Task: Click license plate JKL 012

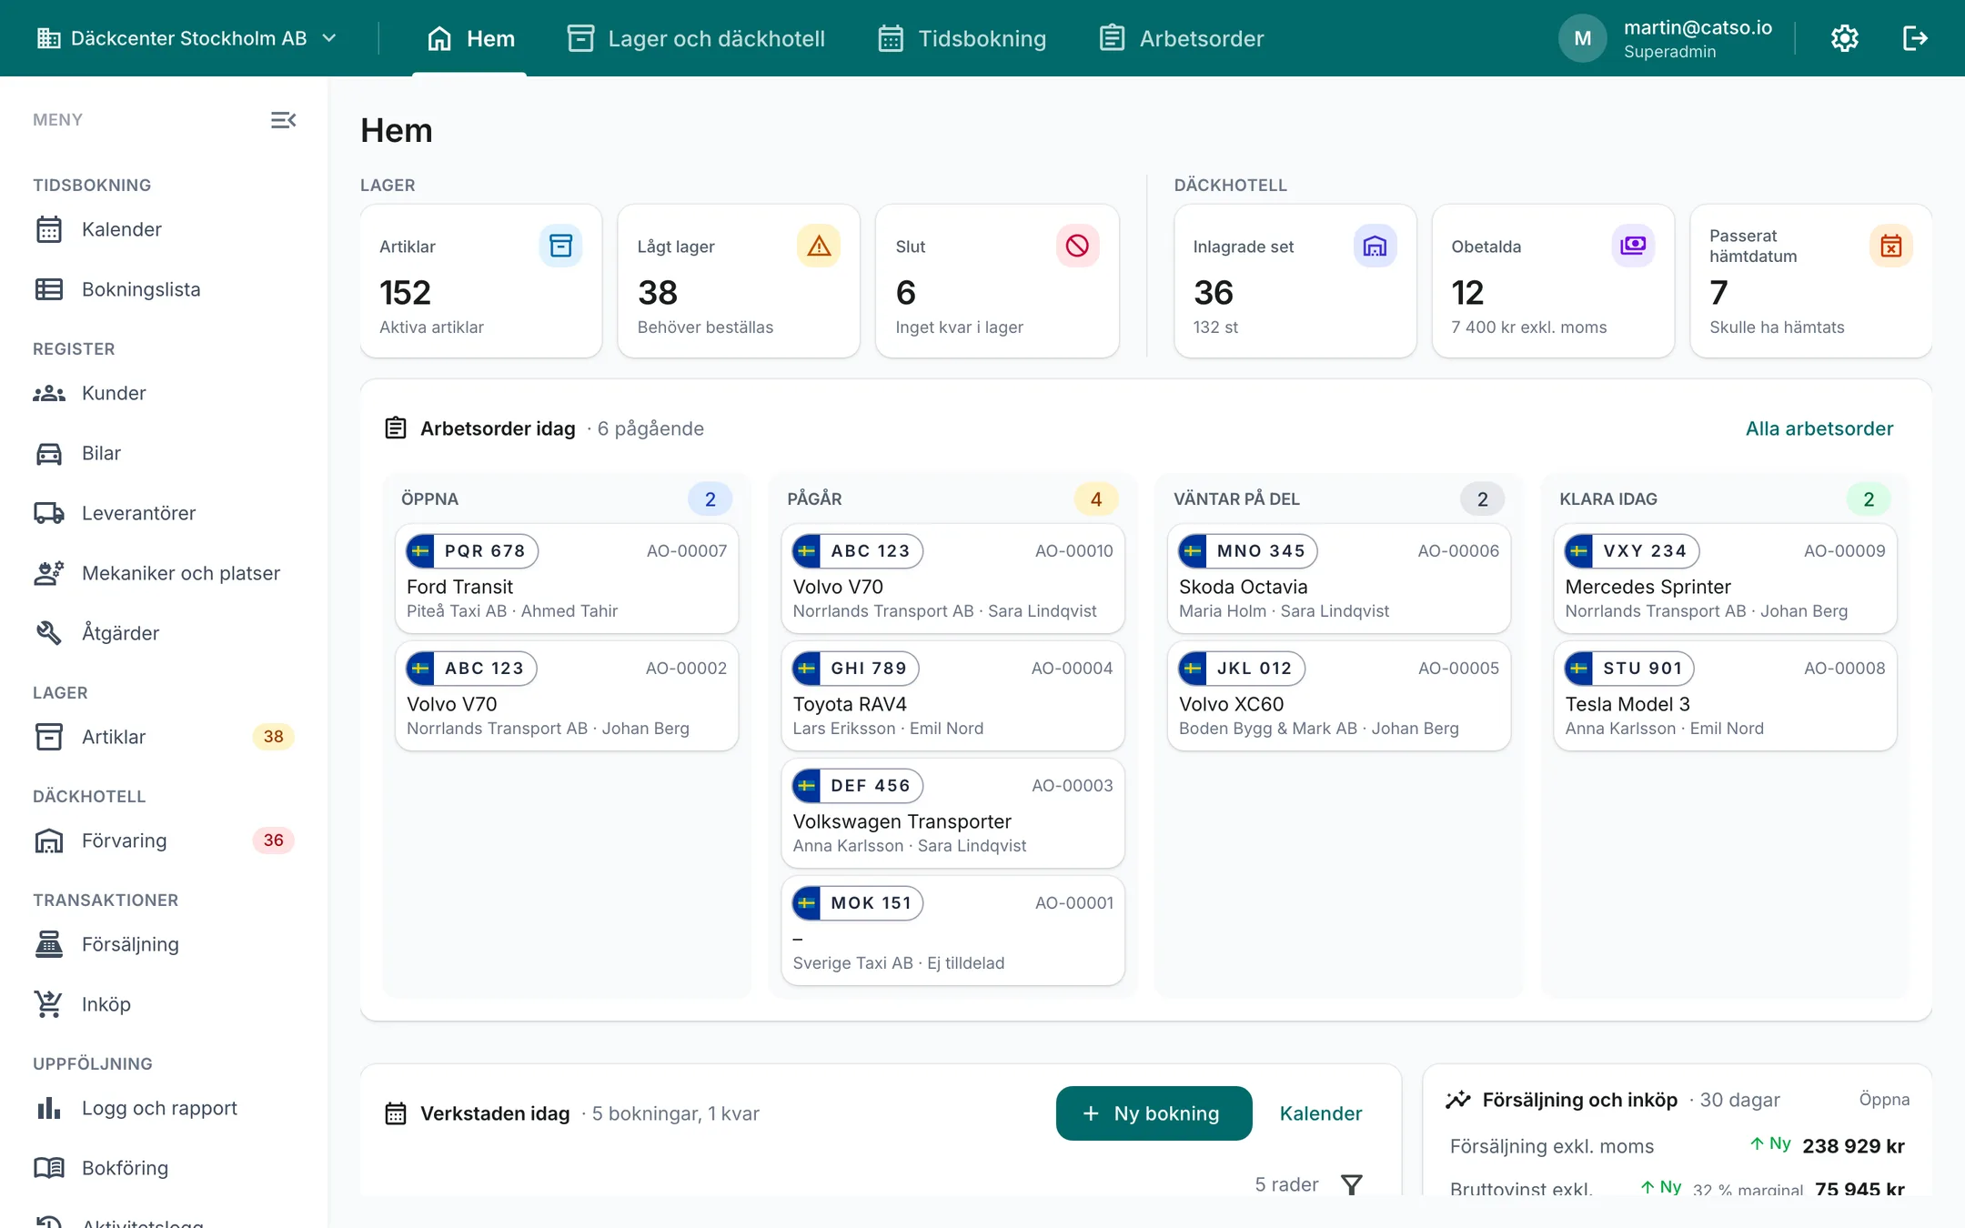Action: tap(1242, 669)
